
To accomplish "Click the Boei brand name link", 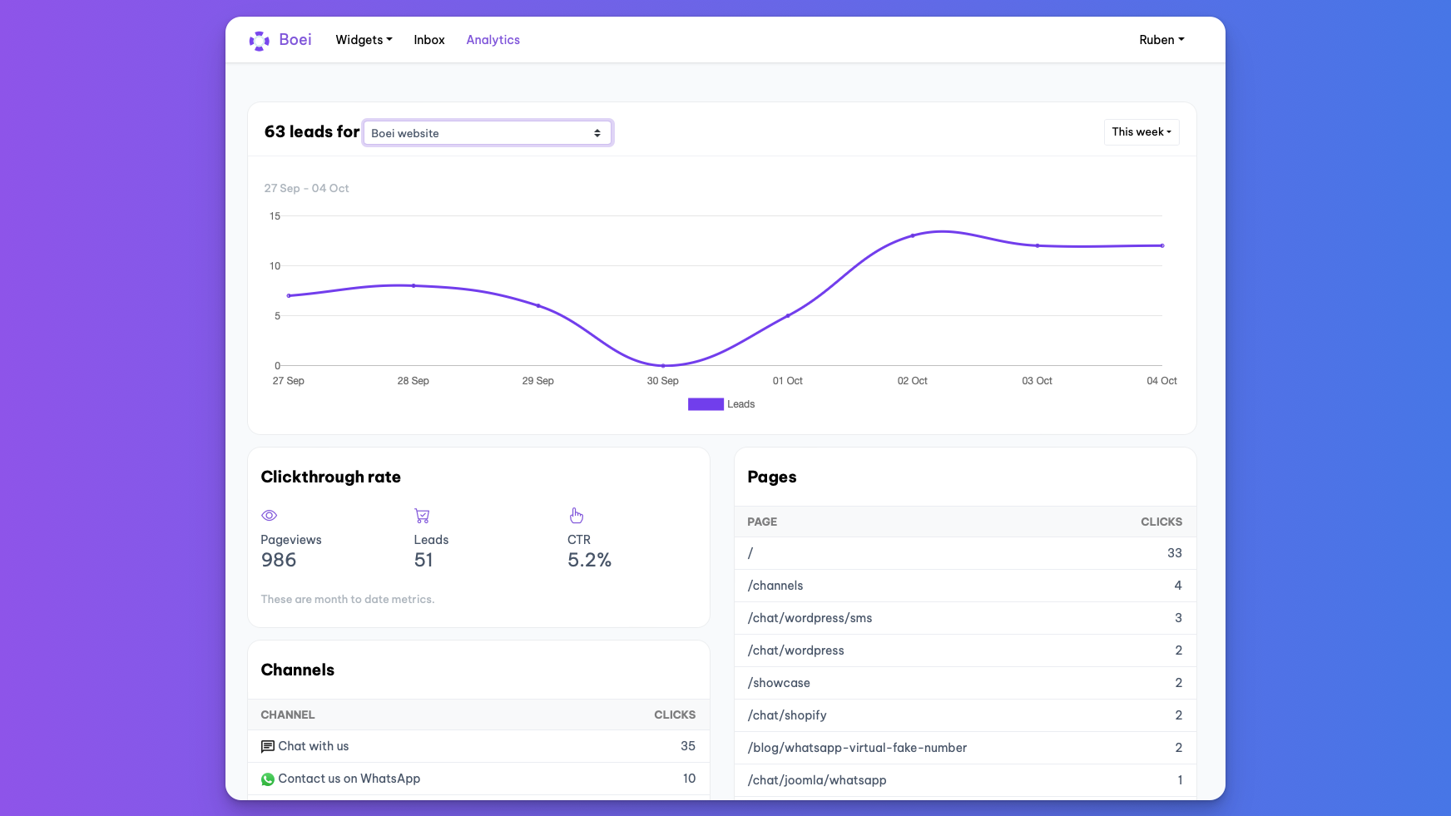I will 295,40.
